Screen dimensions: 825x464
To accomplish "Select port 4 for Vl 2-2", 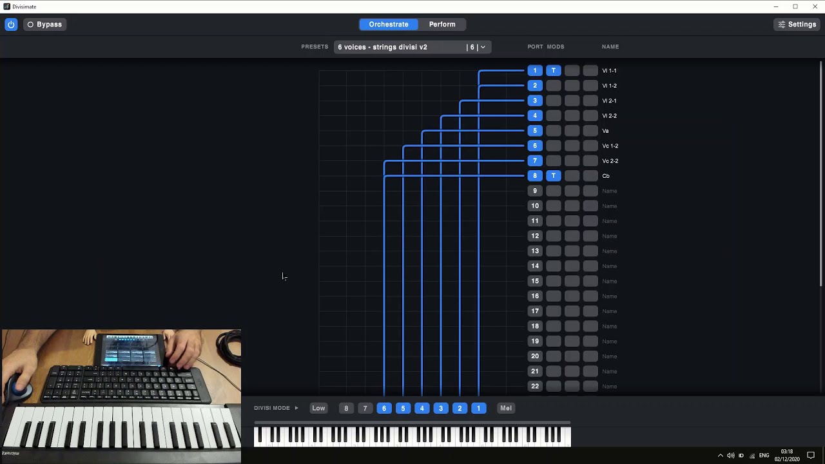I will [x=535, y=115].
